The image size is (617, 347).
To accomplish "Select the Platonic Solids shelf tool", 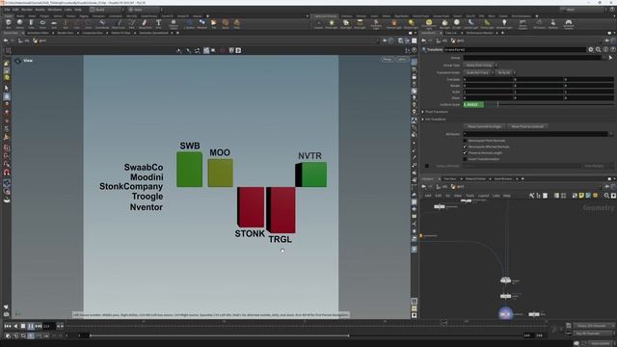I will [174, 24].
